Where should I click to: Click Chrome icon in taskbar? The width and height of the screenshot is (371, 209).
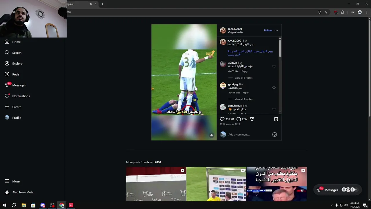[62, 205]
